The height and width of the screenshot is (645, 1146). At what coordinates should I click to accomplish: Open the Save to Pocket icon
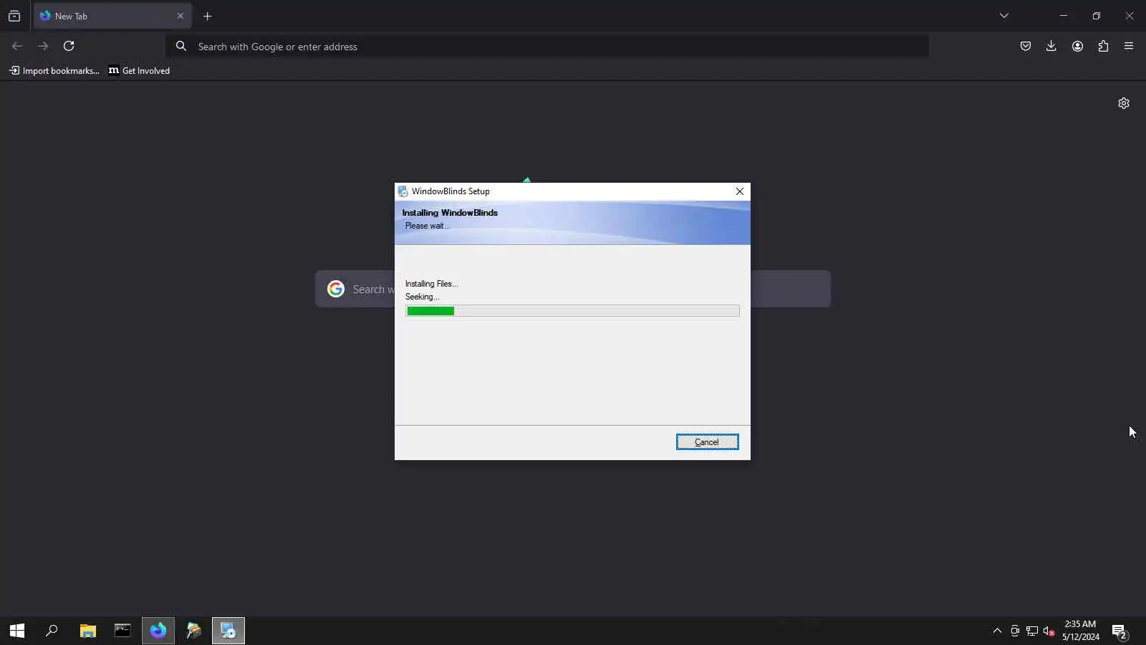(x=1026, y=46)
